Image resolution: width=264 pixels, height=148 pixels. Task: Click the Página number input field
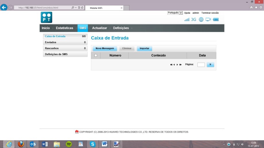(201, 65)
